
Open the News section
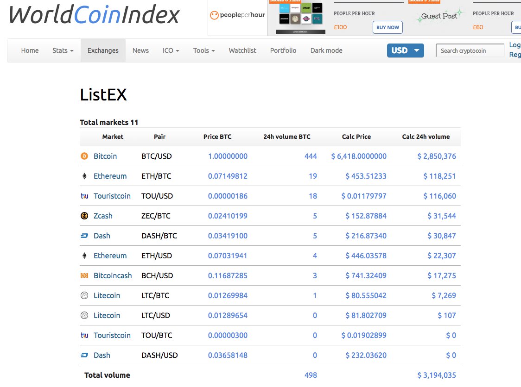140,50
